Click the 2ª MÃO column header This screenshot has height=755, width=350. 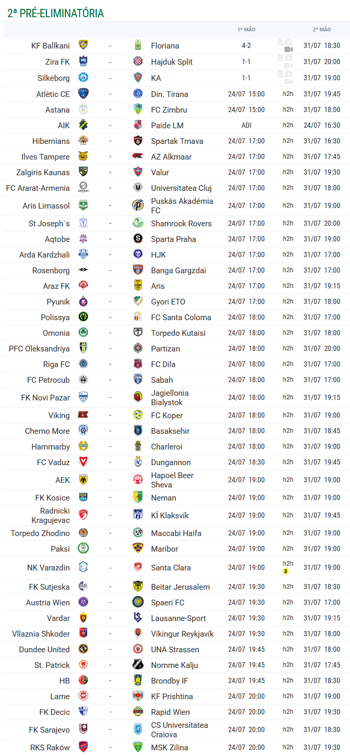click(322, 30)
